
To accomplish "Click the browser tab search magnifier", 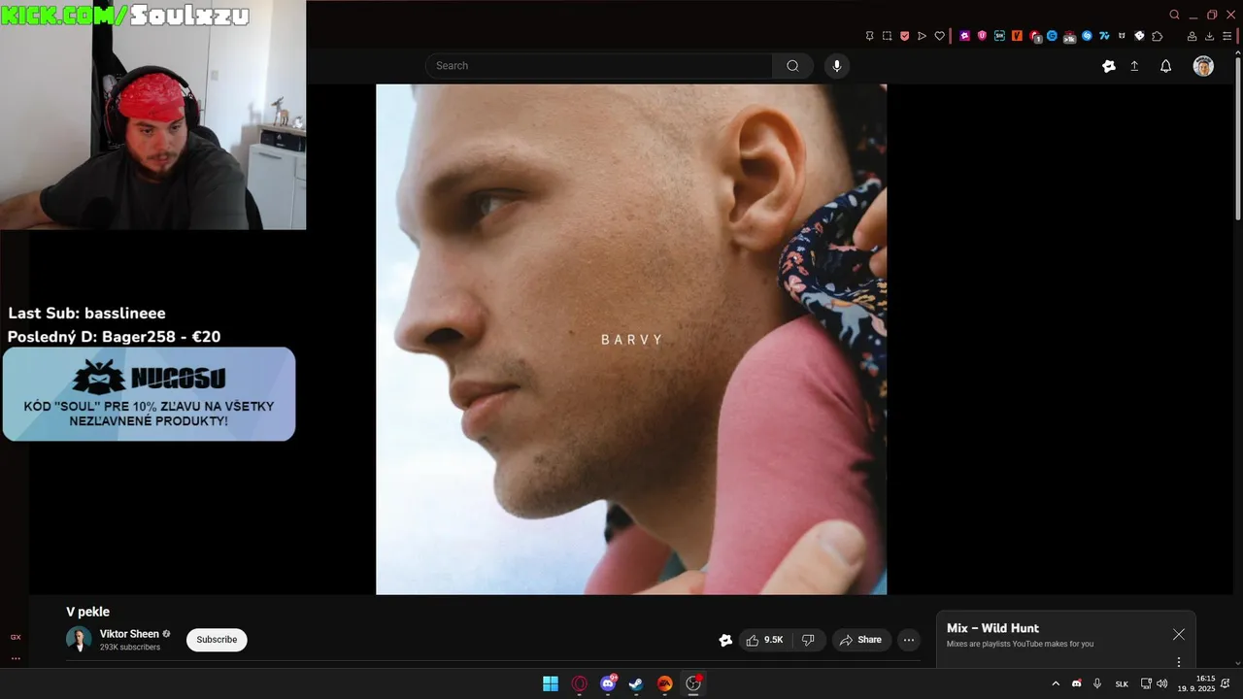I will coord(1174,15).
